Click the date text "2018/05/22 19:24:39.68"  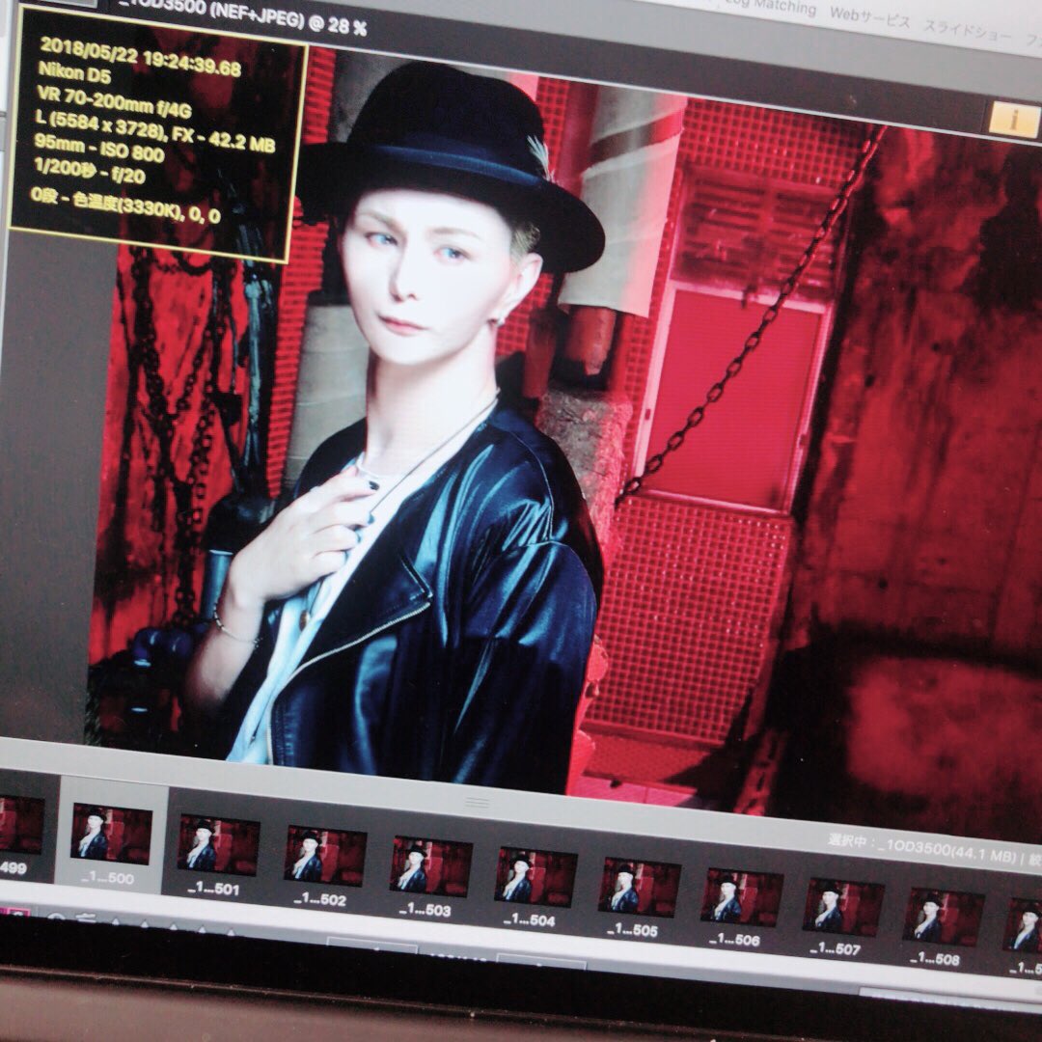[140, 57]
